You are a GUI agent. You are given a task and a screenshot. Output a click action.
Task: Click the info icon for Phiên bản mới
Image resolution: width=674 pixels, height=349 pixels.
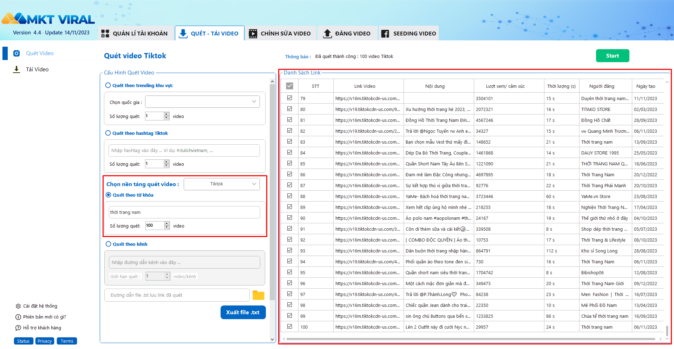(x=18, y=317)
